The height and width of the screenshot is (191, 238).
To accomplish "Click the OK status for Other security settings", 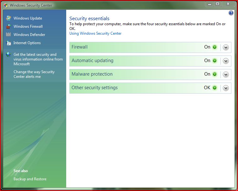I will point(207,88).
